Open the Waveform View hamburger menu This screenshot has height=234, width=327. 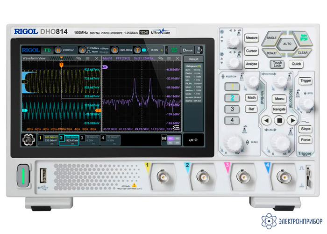[x=88, y=58]
